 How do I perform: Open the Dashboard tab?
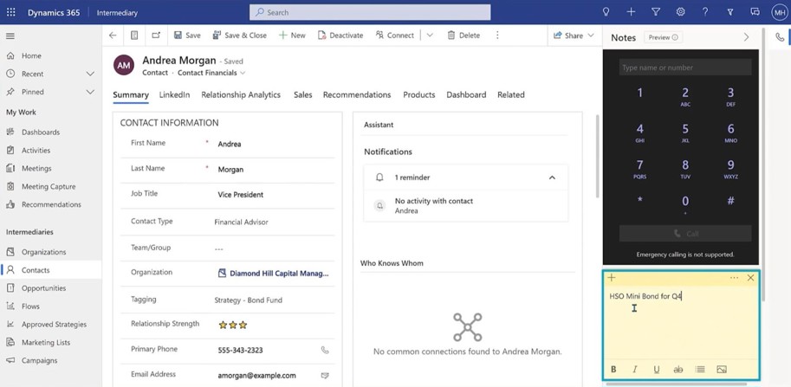click(466, 94)
